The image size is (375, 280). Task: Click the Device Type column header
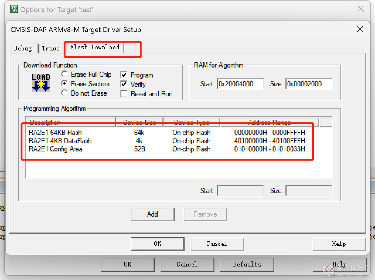tap(192, 122)
